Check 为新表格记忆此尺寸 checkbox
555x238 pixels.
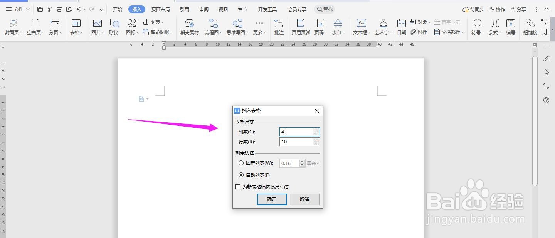[x=238, y=187]
